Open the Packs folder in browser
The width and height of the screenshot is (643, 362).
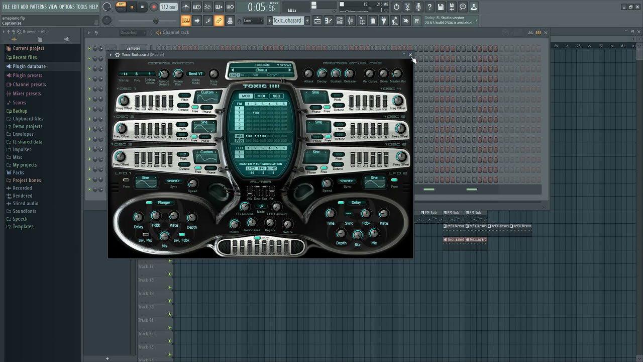tap(19, 172)
